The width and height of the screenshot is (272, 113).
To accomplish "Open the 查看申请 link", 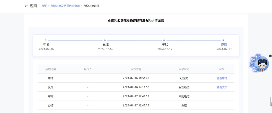I will pos(222,78).
